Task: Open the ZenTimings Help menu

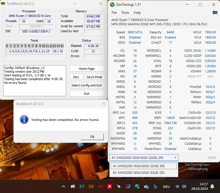Action: pos(137,13)
